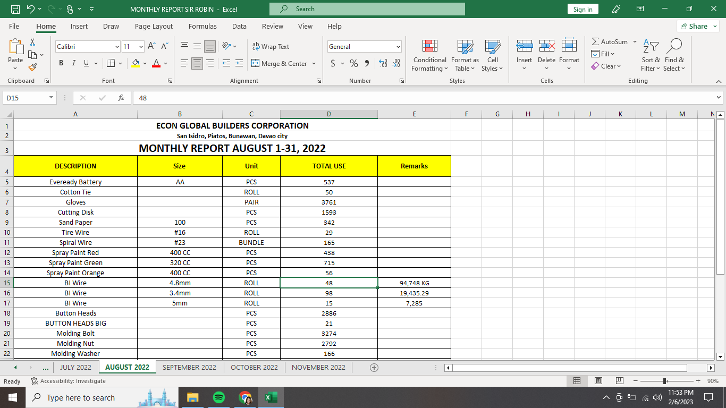Switch to the Formulas ribbon tab
This screenshot has width=726, height=408.
(202, 26)
